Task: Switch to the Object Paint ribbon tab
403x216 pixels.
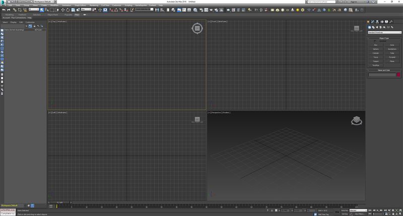Action: click(53, 15)
